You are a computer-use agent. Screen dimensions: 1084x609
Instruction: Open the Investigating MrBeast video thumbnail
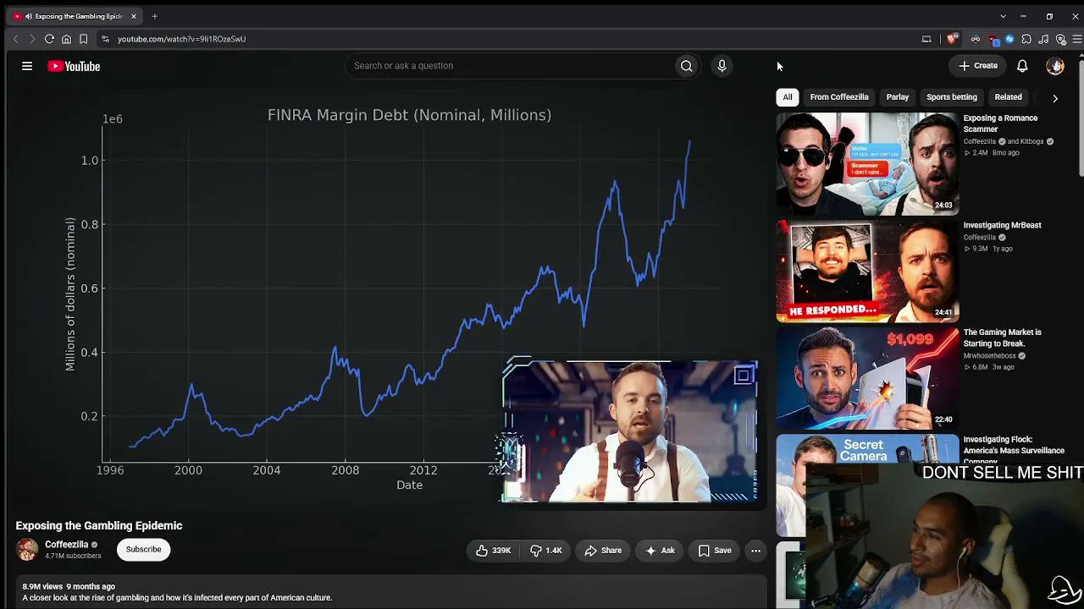pos(867,272)
